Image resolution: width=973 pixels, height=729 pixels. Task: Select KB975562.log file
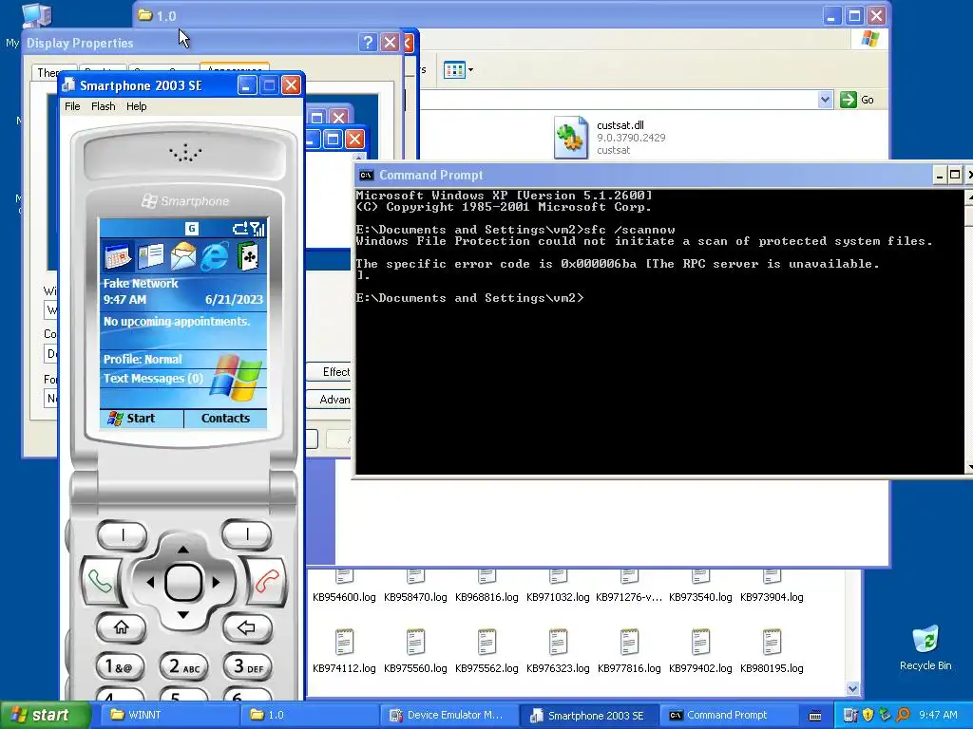[x=486, y=651]
